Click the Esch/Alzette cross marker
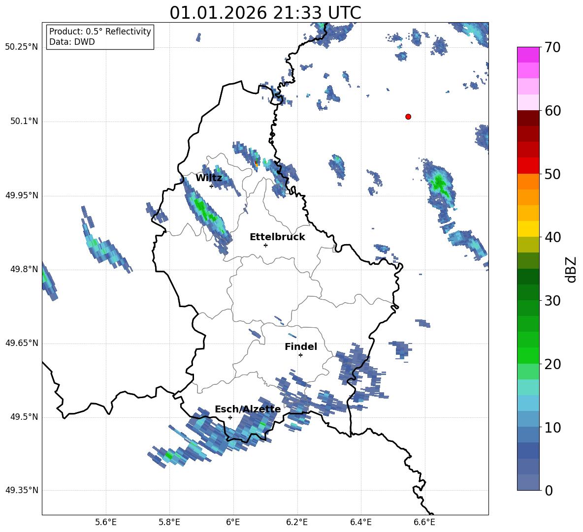The image size is (583, 532). (230, 417)
